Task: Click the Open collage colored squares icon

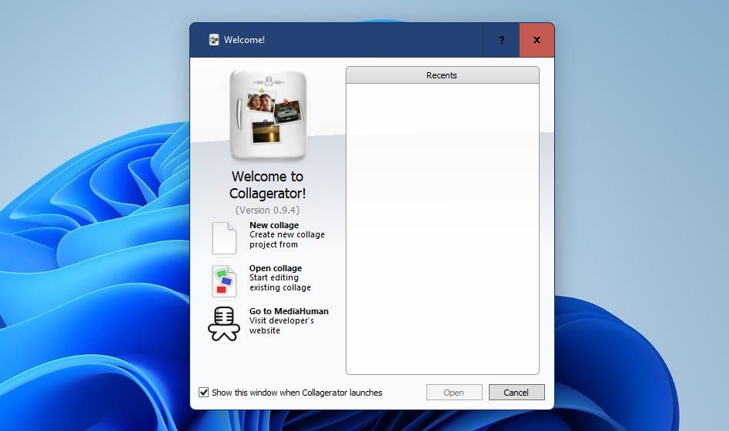Action: tap(224, 281)
